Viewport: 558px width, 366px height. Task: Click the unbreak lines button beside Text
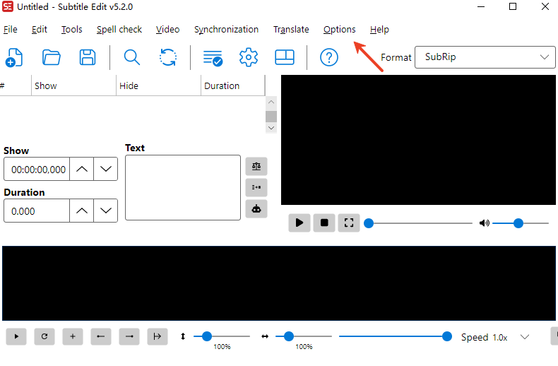256,187
